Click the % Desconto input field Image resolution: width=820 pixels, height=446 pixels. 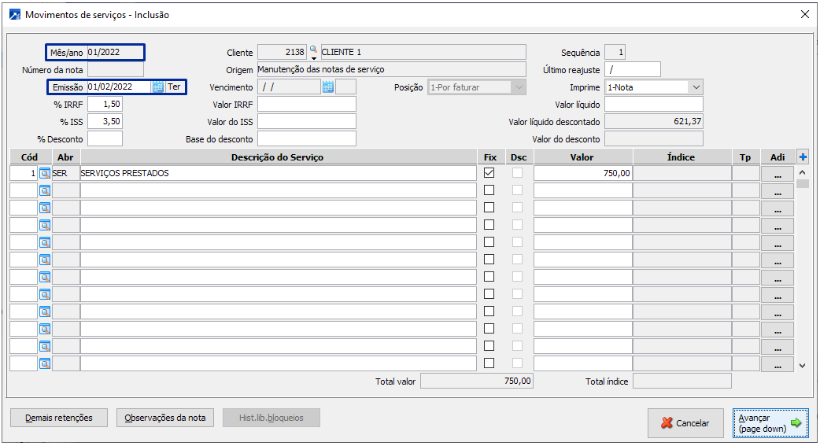click(105, 139)
